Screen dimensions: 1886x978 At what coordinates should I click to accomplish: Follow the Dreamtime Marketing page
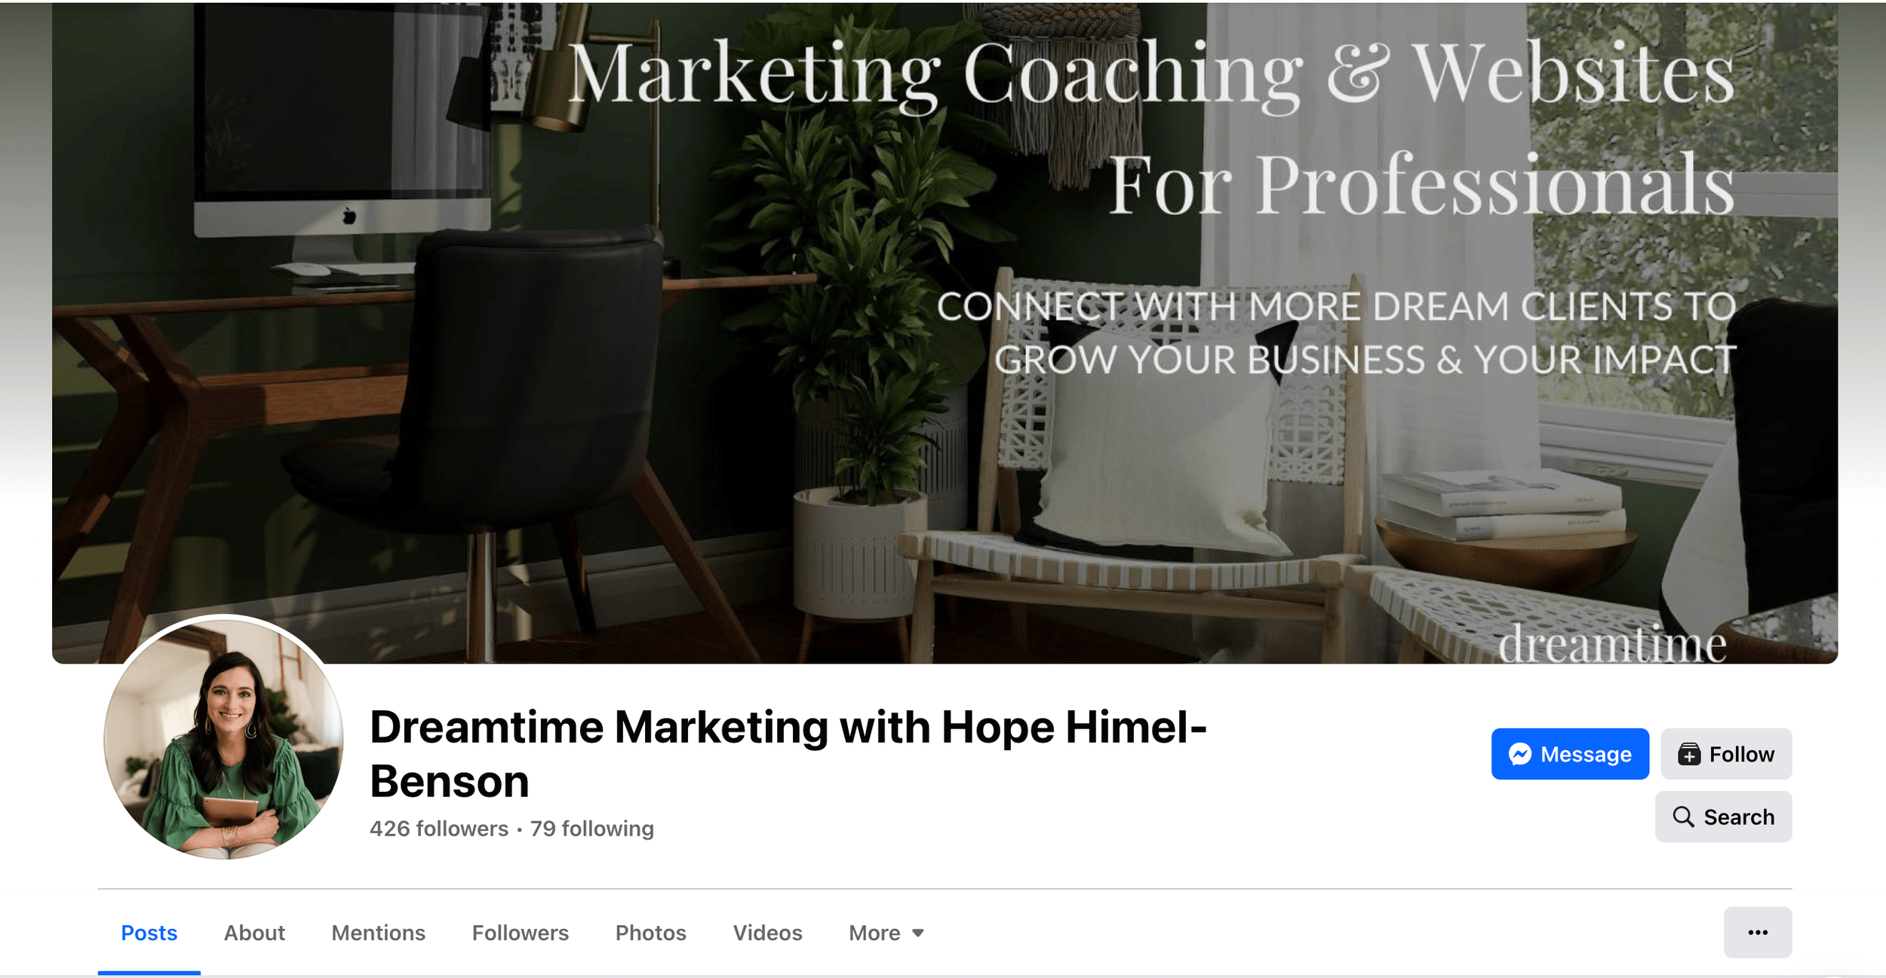[x=1725, y=753]
